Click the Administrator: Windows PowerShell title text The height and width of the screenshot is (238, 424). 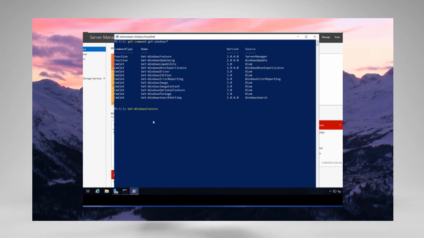coord(137,37)
